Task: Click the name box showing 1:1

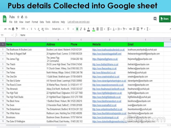Action: [7, 35]
